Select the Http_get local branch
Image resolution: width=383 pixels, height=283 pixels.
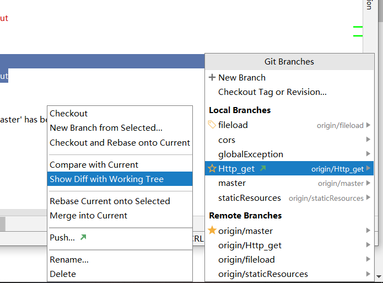[x=289, y=168]
